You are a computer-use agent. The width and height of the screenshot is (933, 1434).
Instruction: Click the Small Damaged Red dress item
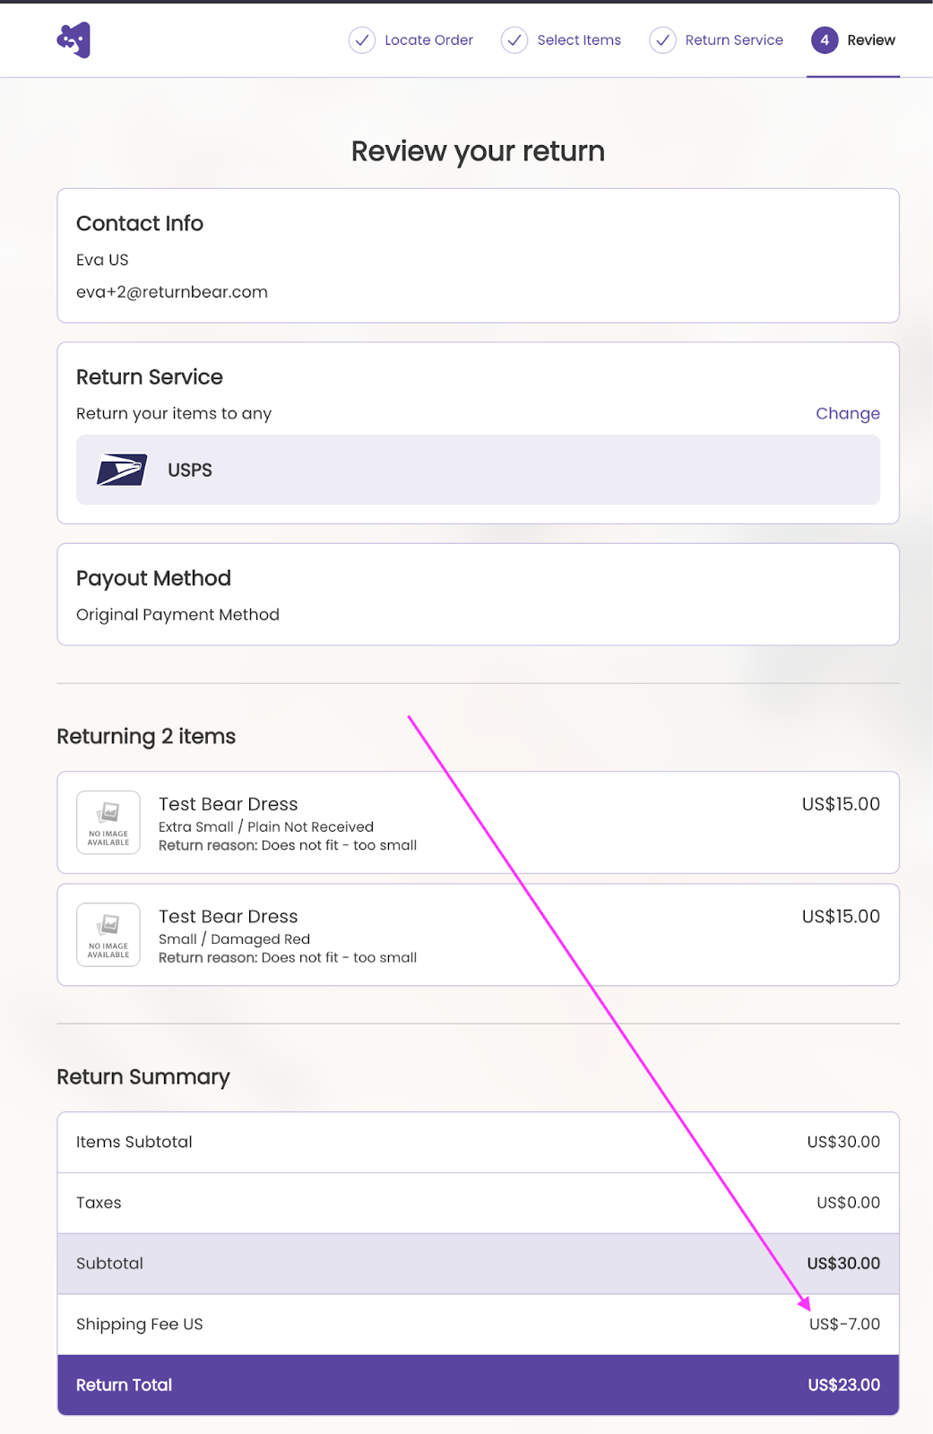(478, 935)
